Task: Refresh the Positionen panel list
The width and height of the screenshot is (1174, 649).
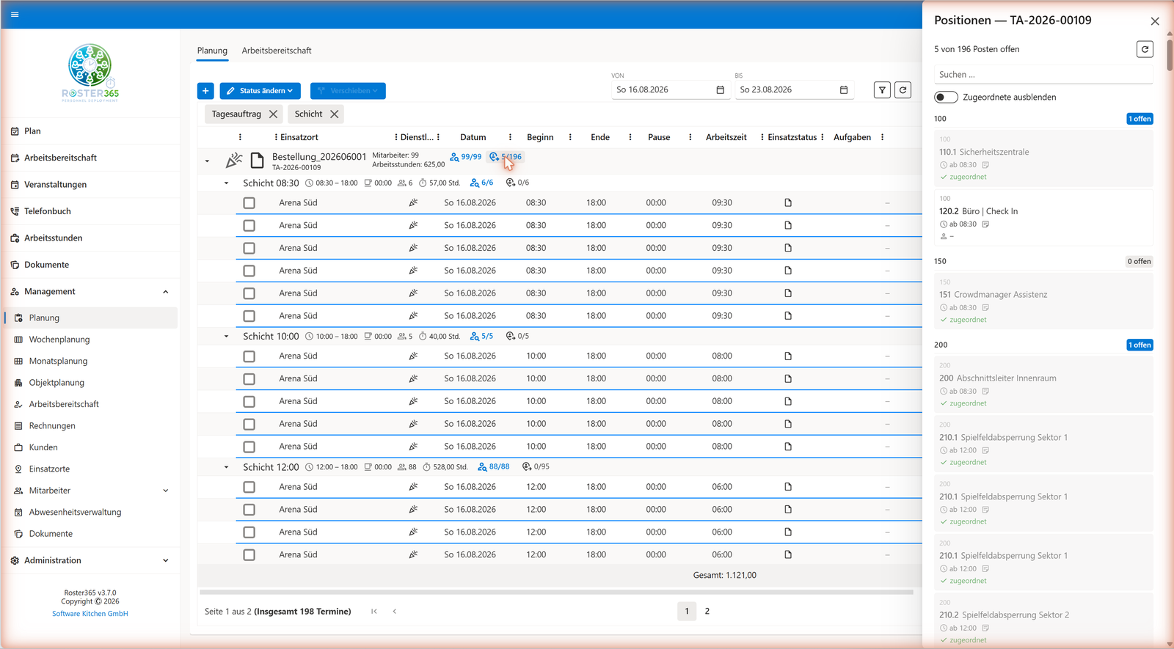Action: point(1145,49)
